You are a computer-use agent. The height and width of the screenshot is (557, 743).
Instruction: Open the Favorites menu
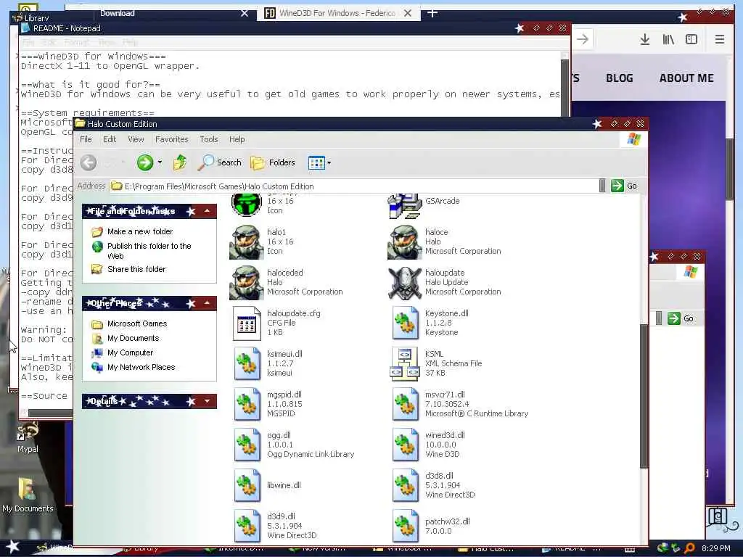[x=171, y=139]
